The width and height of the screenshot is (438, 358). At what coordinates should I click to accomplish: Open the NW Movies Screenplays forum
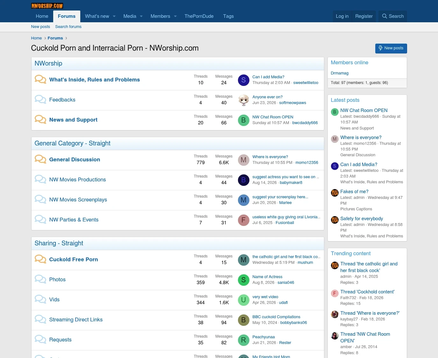(78, 200)
